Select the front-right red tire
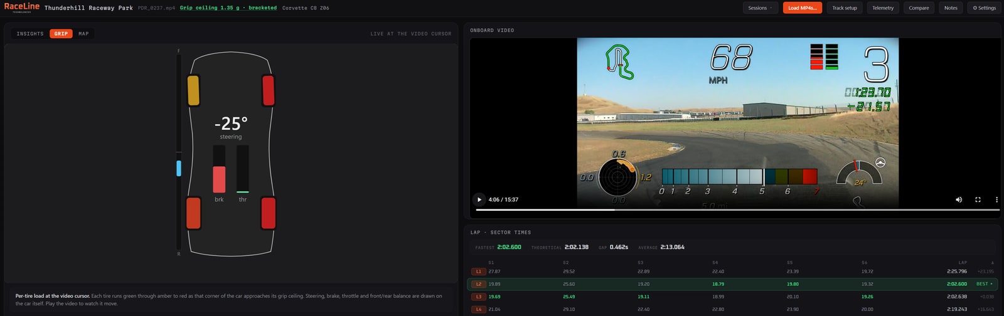1004x316 pixels. [268, 90]
